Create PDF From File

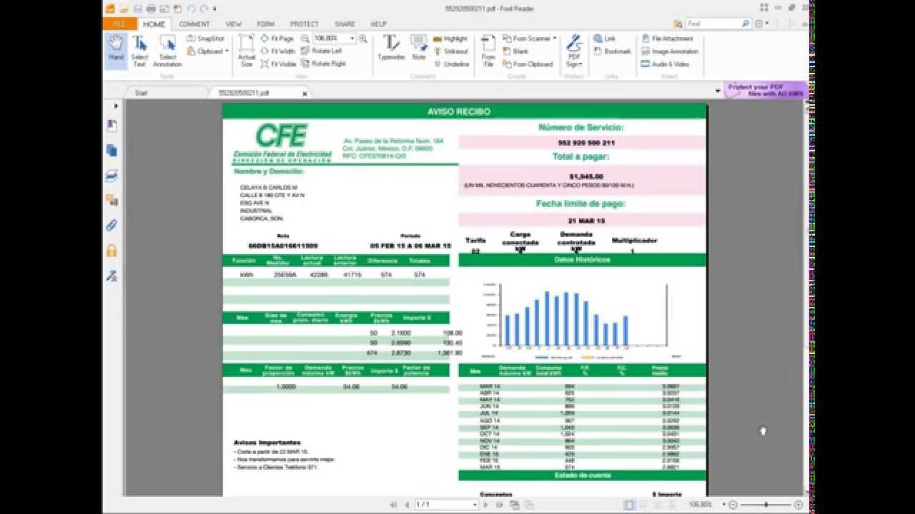click(488, 51)
